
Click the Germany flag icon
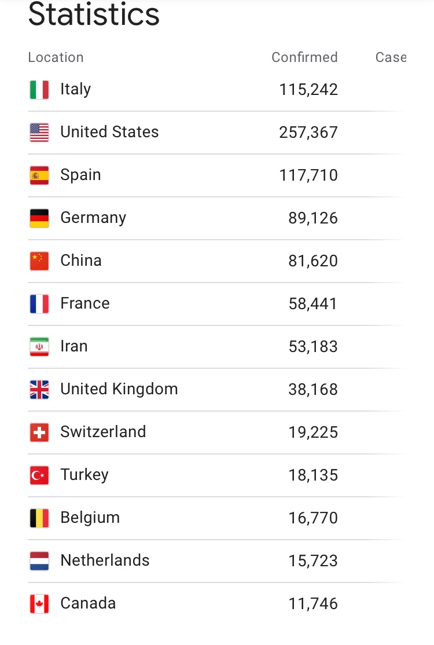39,218
